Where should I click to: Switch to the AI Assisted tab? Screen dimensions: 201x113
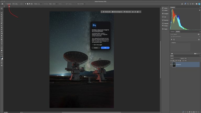(8, 4)
